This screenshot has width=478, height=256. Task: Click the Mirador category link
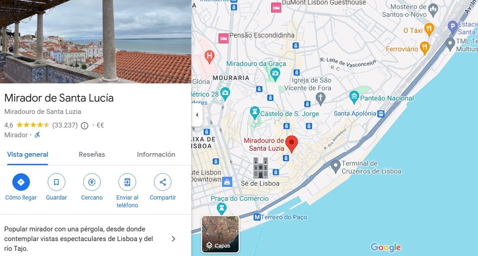16,135
